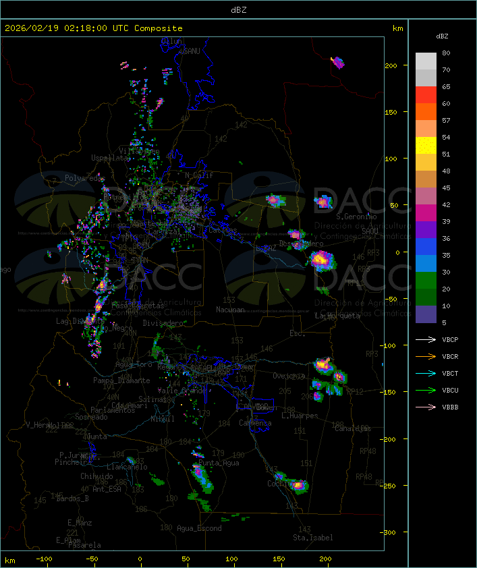The image size is (477, 568).
Task: Click the 'dBZ' heading above the legend
Action: (442, 36)
